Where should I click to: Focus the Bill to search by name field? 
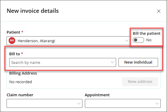point(63,62)
